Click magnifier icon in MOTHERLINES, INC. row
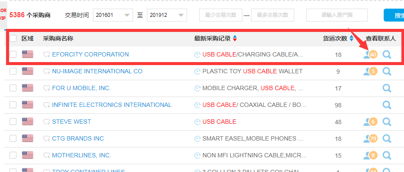The height and width of the screenshot is (172, 404). tap(387, 155)
